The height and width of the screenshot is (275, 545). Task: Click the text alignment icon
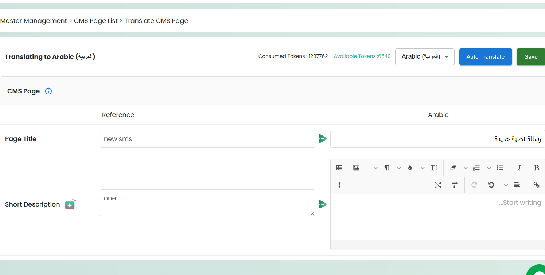(517, 185)
